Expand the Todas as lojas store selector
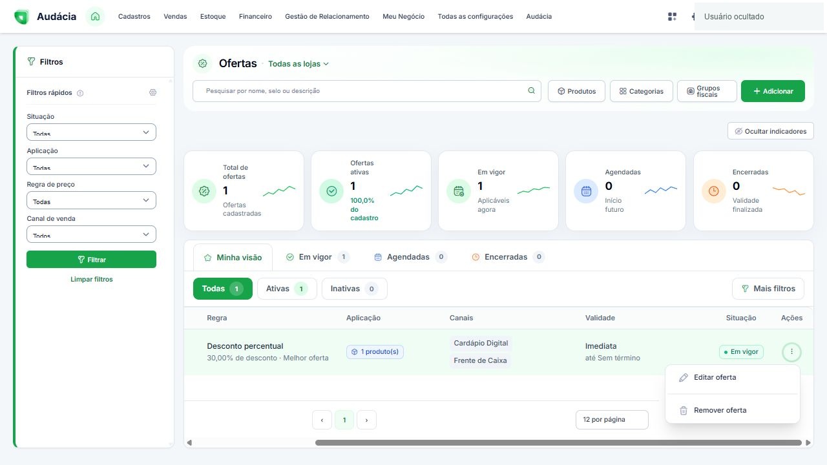Screen dimensions: 827x465 coord(298,64)
